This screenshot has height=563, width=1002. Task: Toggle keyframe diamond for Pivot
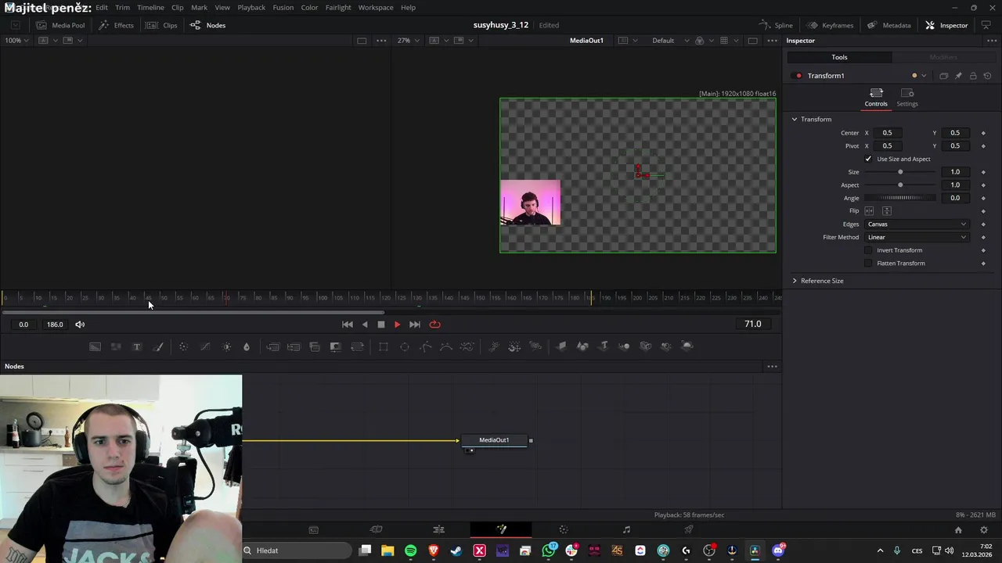(x=983, y=146)
